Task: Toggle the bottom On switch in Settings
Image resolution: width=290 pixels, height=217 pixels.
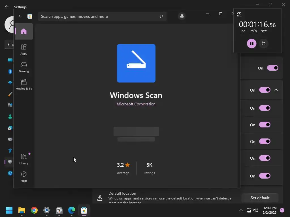Action: click(x=265, y=176)
